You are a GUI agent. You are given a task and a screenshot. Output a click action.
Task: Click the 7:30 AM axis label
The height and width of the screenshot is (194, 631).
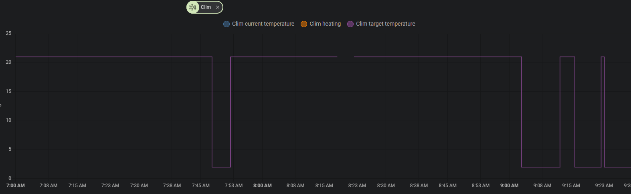[139, 186]
